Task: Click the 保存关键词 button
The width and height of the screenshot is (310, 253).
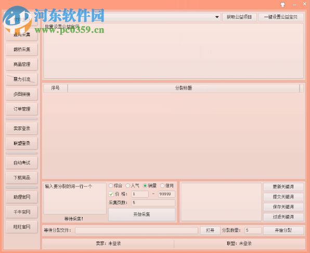Action: (283, 207)
